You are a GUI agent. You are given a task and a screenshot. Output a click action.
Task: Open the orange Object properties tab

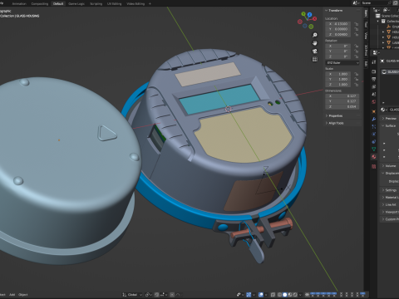click(x=374, y=111)
